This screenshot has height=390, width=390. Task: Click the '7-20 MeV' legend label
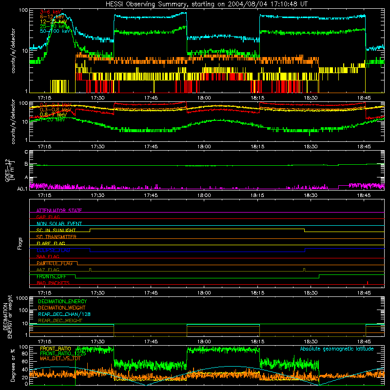coord(52,119)
